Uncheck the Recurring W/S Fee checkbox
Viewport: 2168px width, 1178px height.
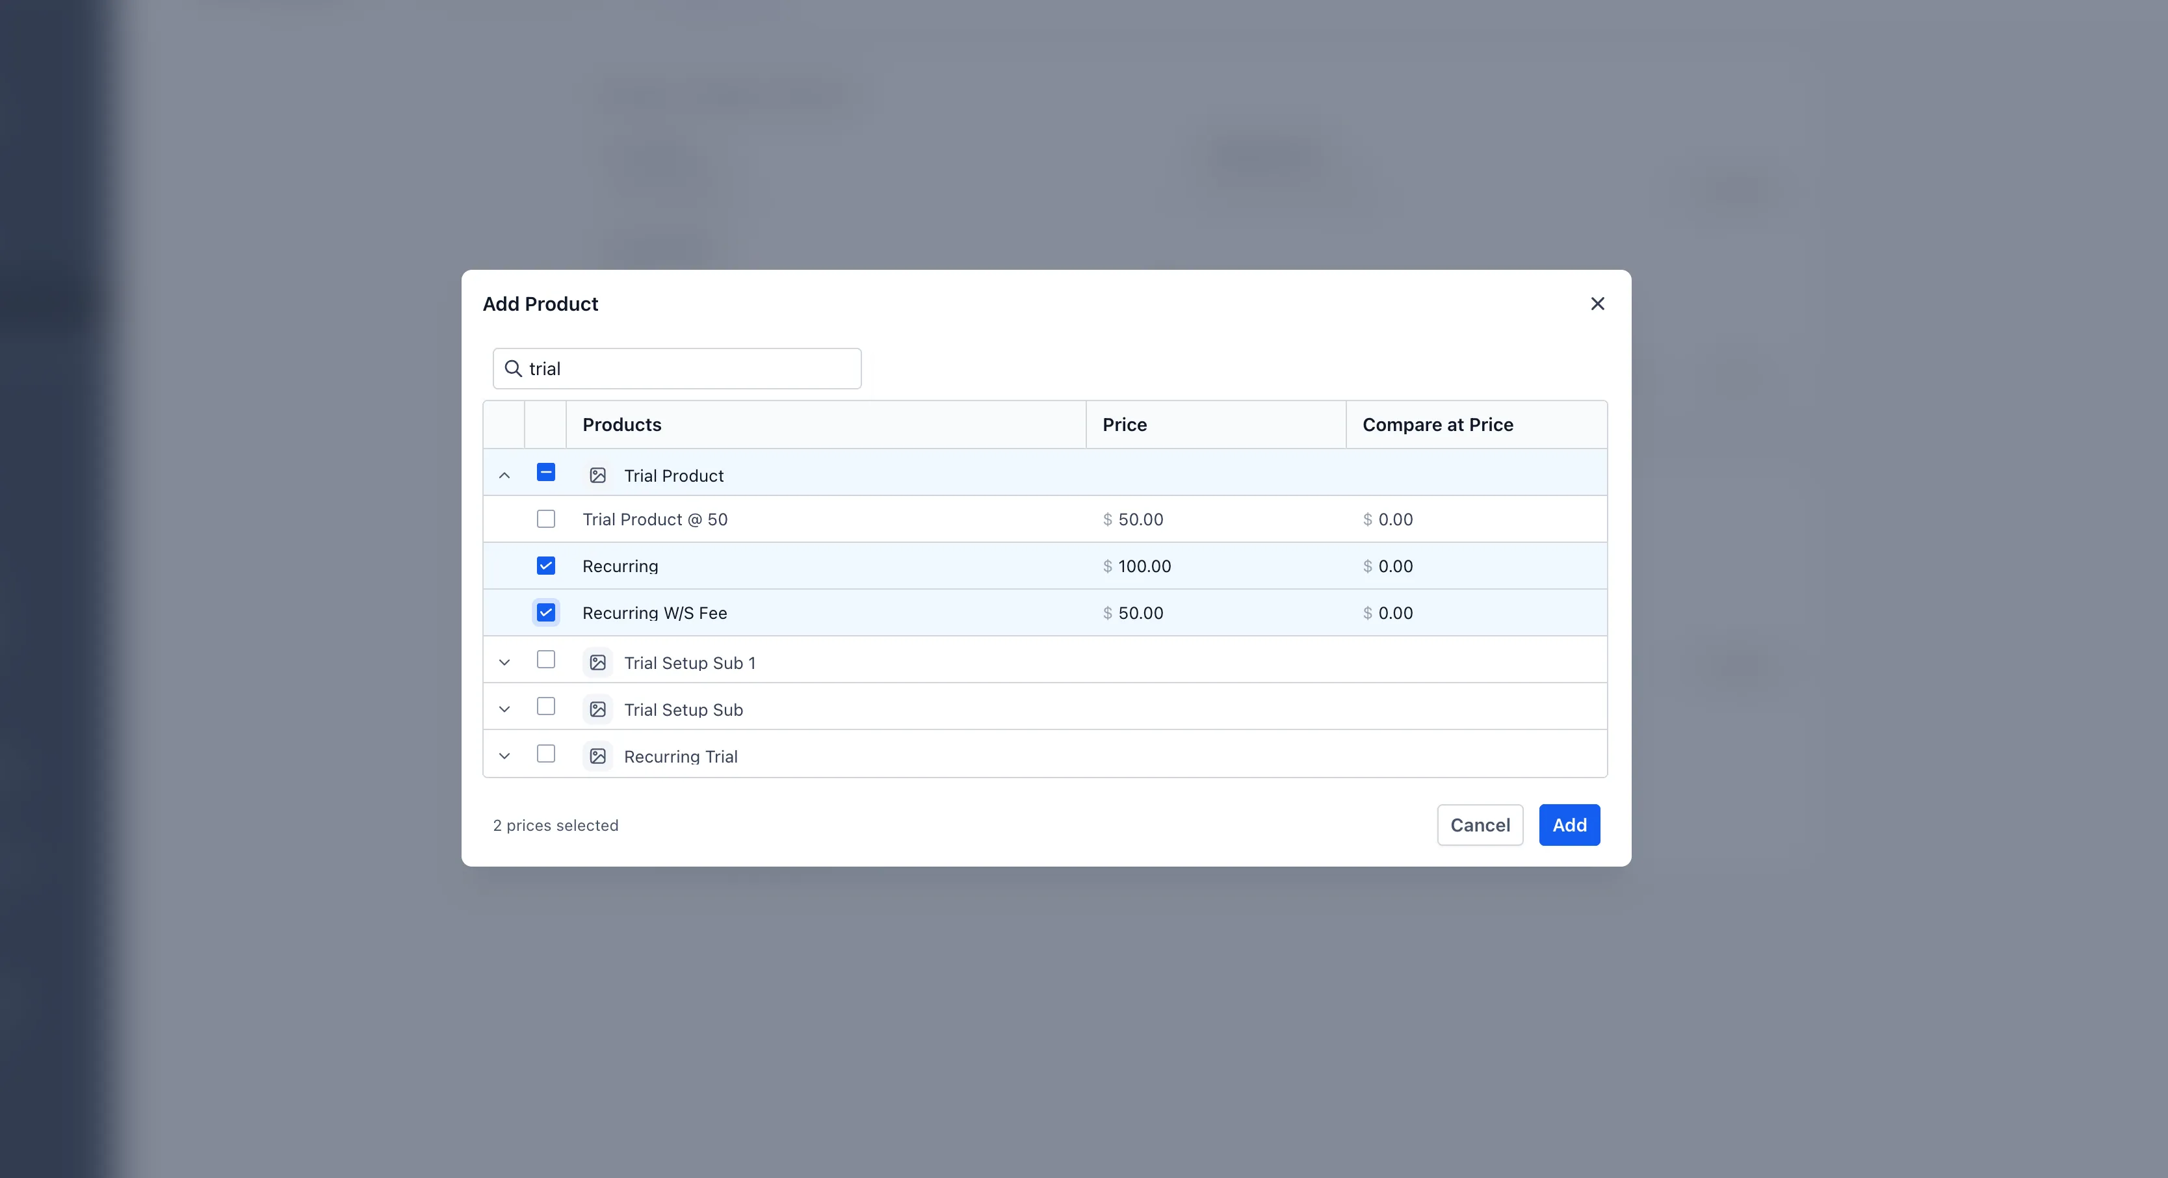tap(545, 612)
